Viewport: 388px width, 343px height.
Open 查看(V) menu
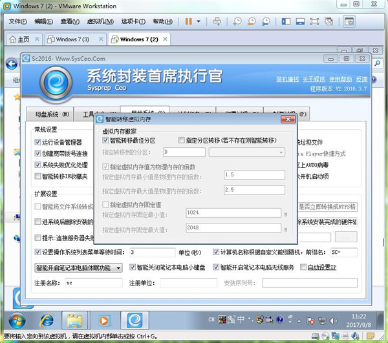point(70,21)
